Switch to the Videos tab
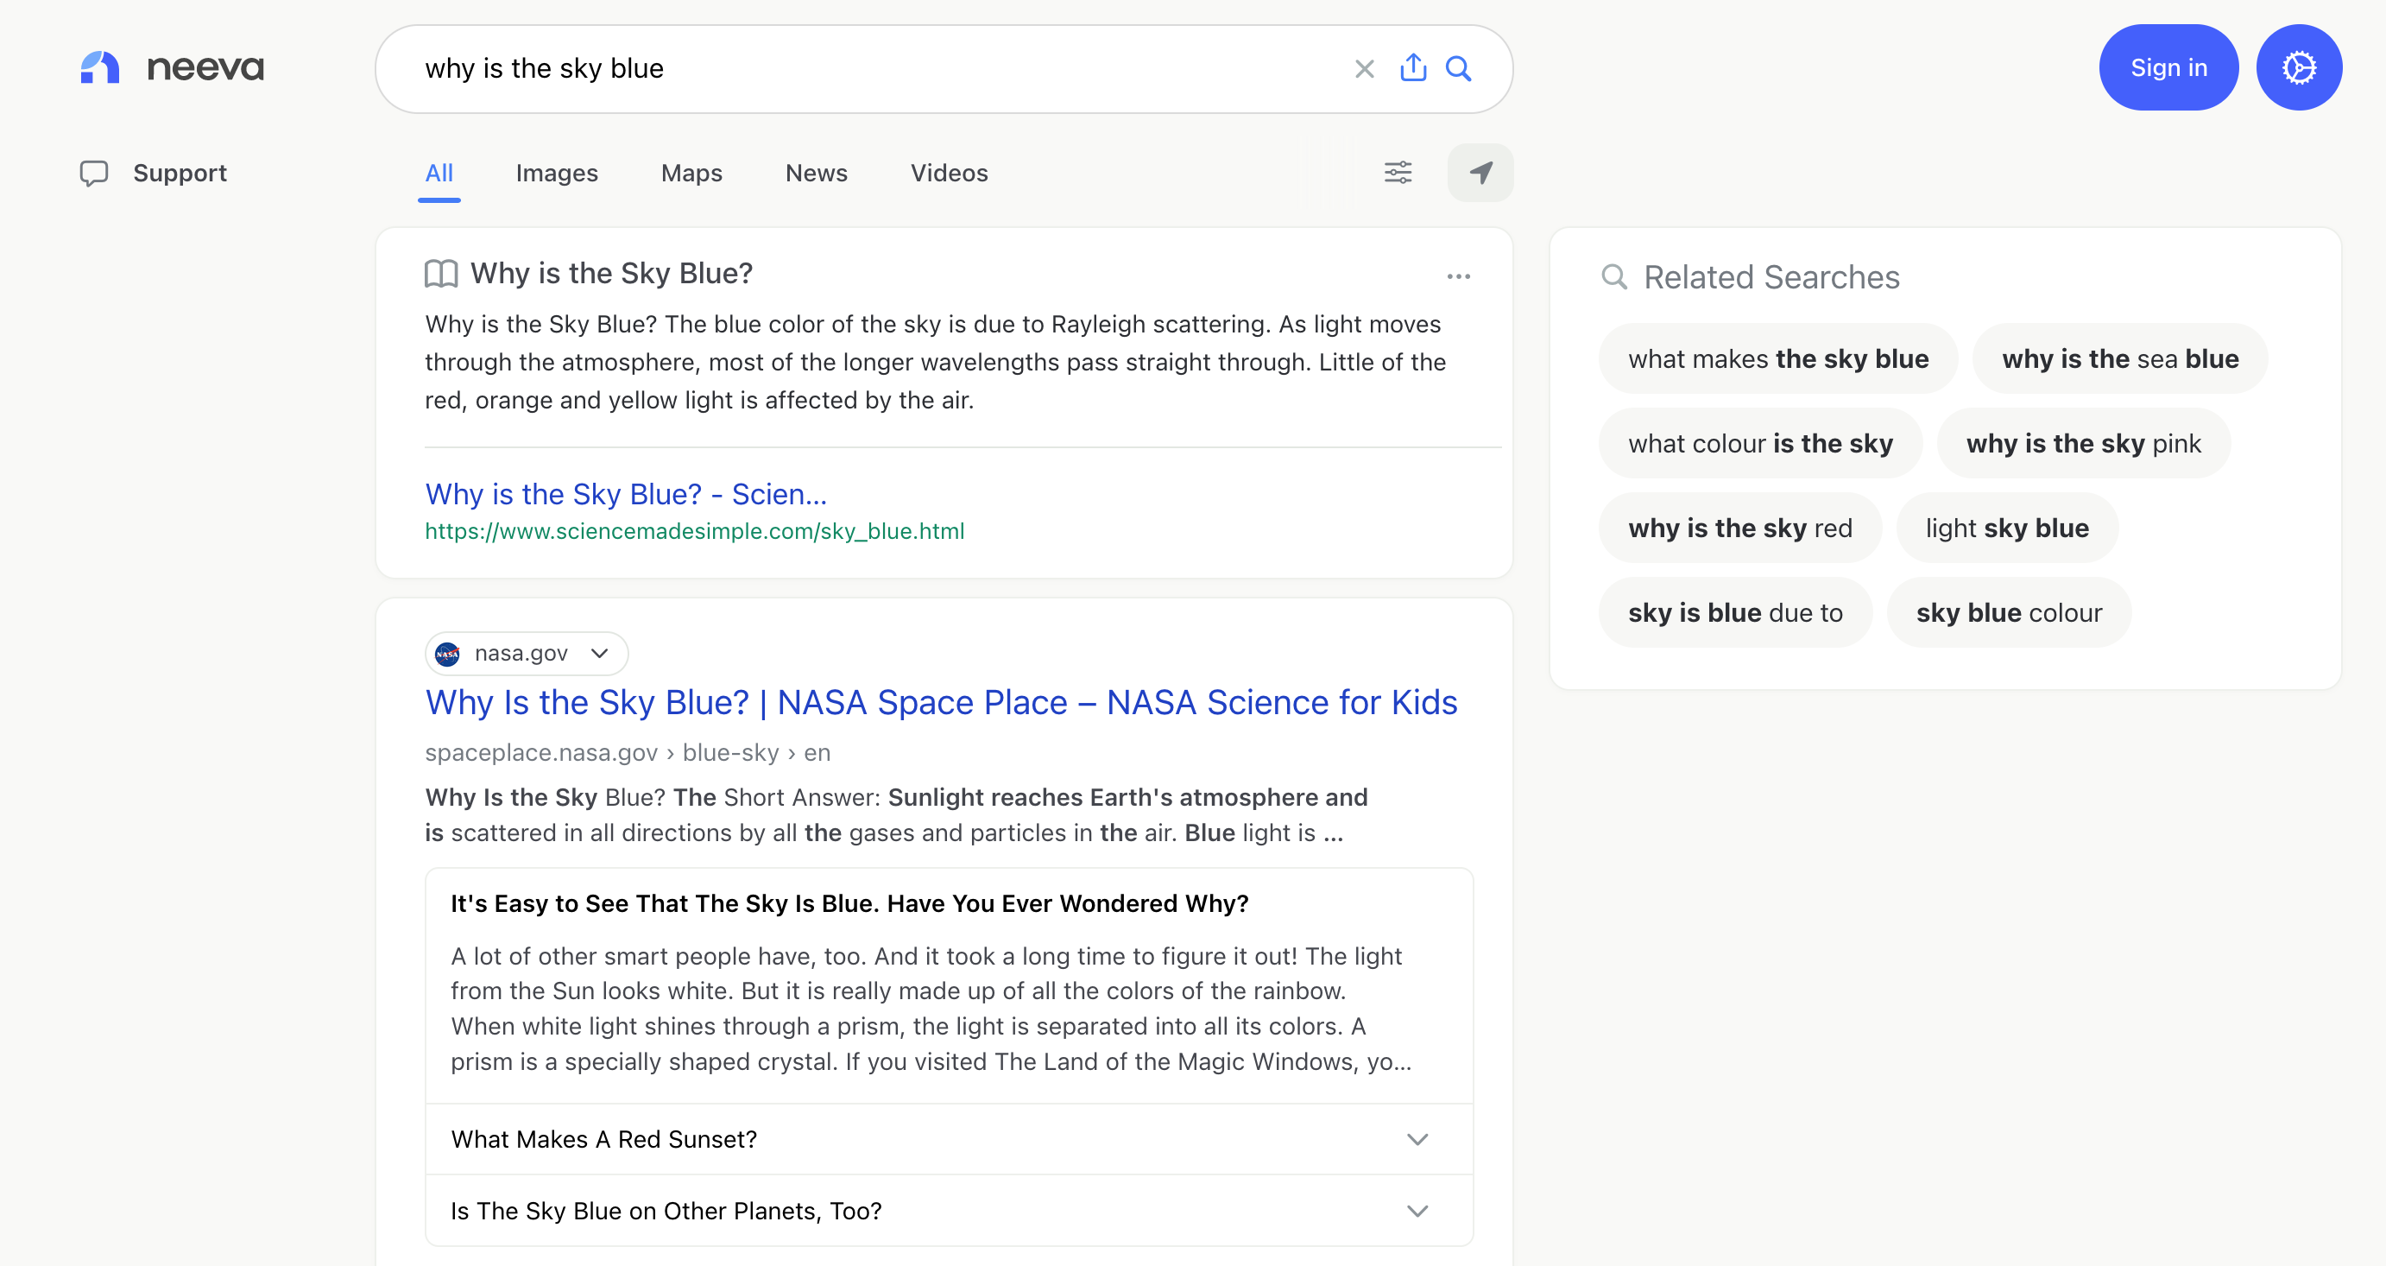 (949, 174)
